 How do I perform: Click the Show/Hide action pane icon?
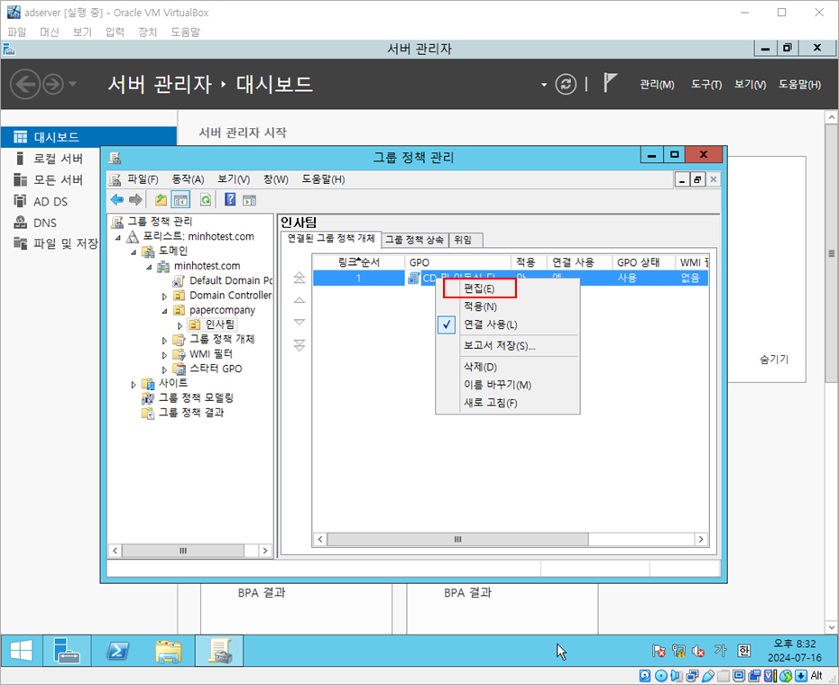pos(249,200)
